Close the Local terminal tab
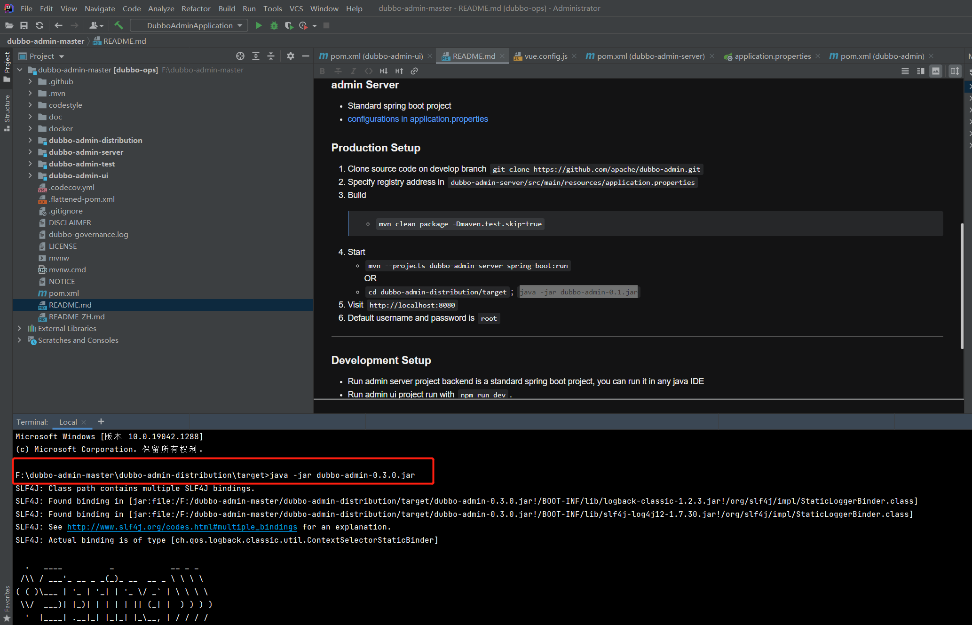 point(84,422)
